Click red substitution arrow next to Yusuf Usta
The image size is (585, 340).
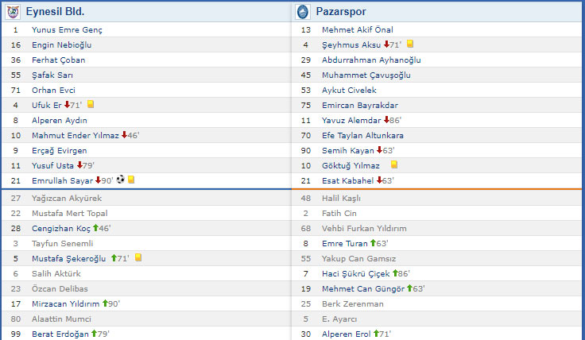[x=80, y=165]
